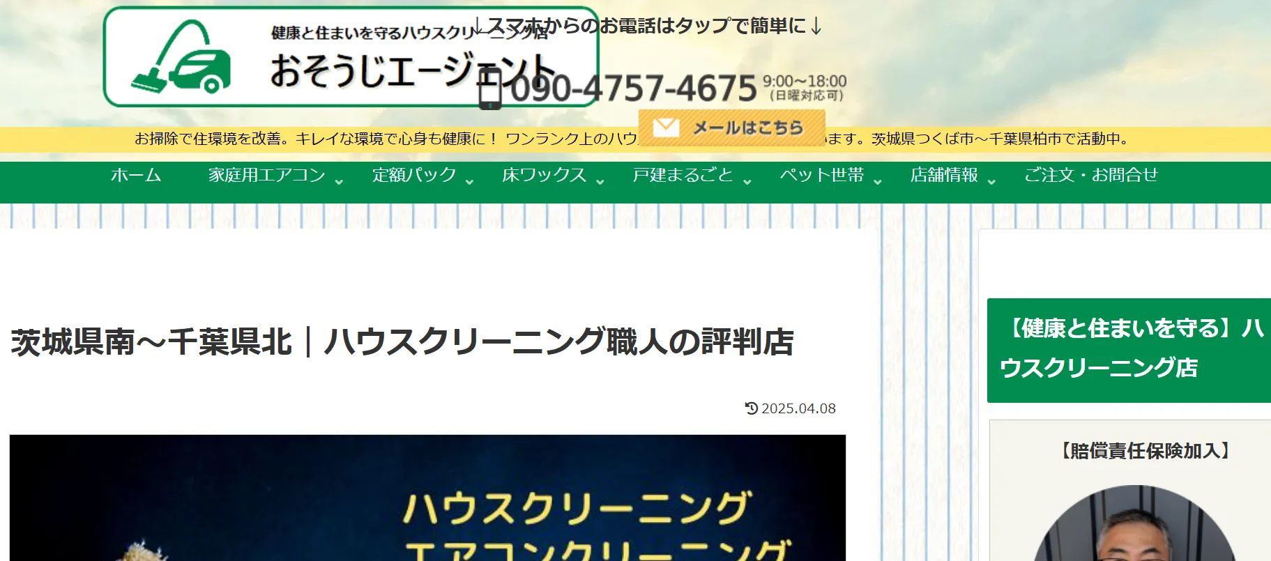The image size is (1271, 561).
Task: Open the 床ワックス menu item
Action: point(545,175)
